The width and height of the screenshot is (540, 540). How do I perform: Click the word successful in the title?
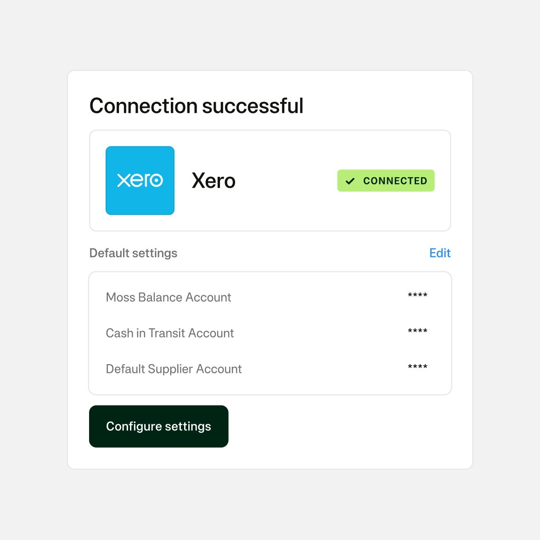tap(253, 106)
